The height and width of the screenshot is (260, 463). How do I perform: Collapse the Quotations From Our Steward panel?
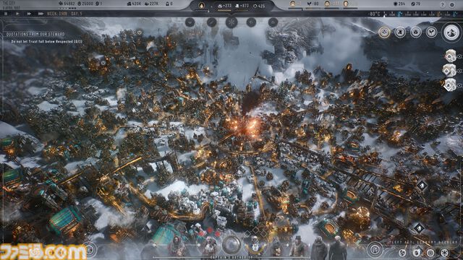pyautogui.click(x=139, y=32)
